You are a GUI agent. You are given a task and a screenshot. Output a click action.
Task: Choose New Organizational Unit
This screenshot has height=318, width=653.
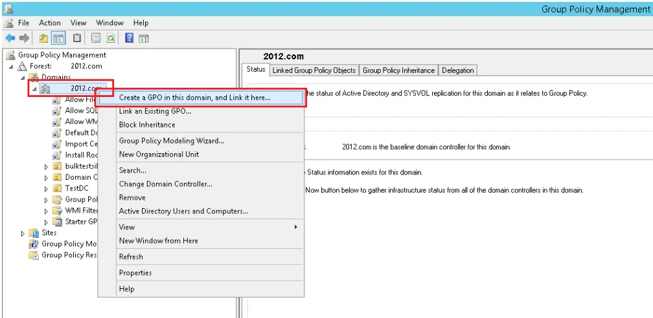201,154
